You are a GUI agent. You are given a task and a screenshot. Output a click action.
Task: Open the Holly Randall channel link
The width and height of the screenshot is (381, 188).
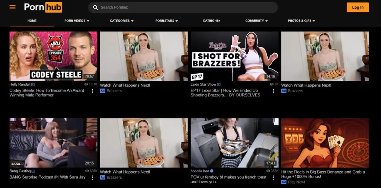20,85
